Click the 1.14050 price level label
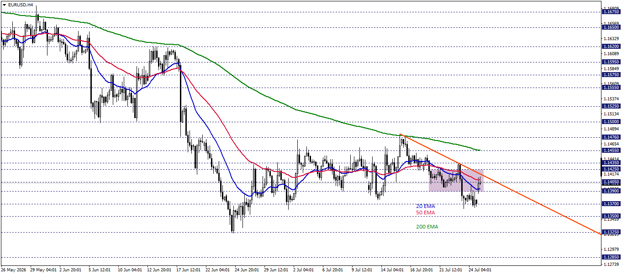The width and height of the screenshot is (622, 275). [x=611, y=182]
